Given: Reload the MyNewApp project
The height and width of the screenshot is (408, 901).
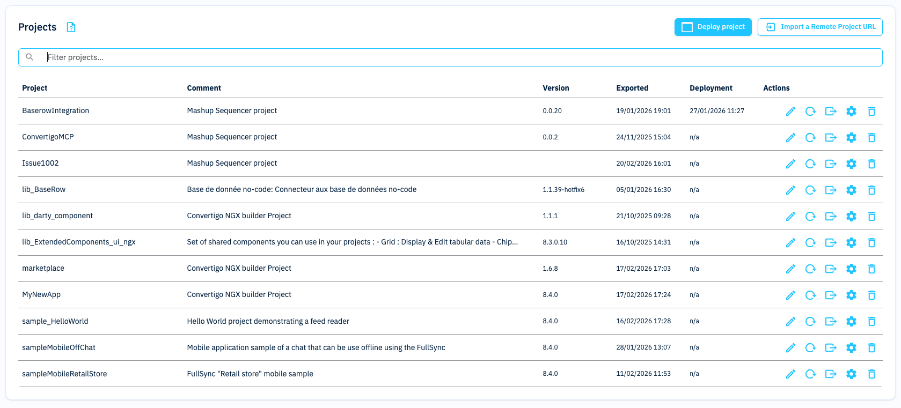Looking at the screenshot, I should point(810,295).
